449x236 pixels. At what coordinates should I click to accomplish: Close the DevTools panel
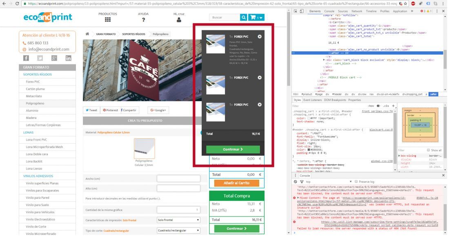444,11
